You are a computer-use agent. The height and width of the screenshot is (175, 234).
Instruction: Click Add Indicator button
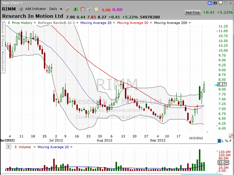tap(35, 9)
